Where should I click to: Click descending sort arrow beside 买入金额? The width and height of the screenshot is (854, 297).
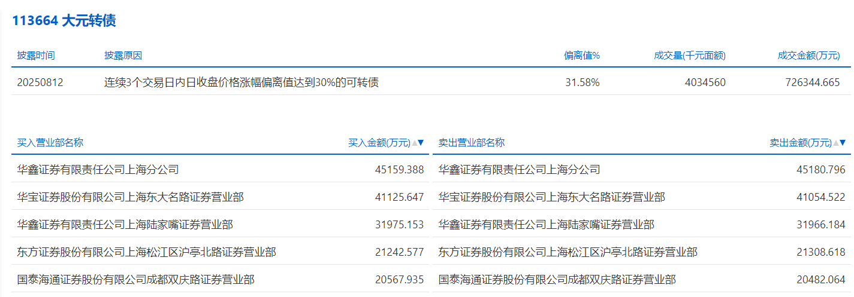[421, 143]
